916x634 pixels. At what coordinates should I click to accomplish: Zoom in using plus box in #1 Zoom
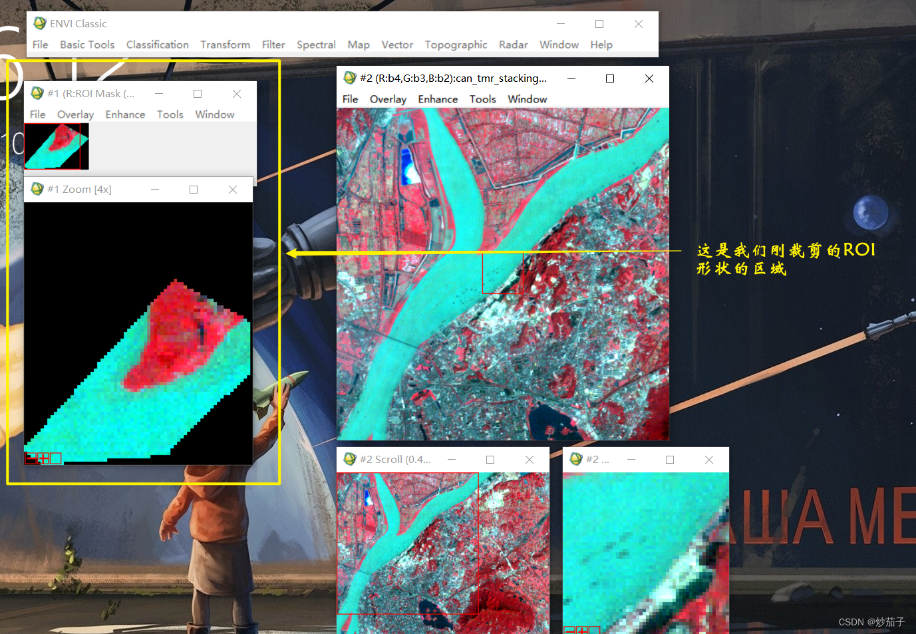pyautogui.click(x=43, y=458)
